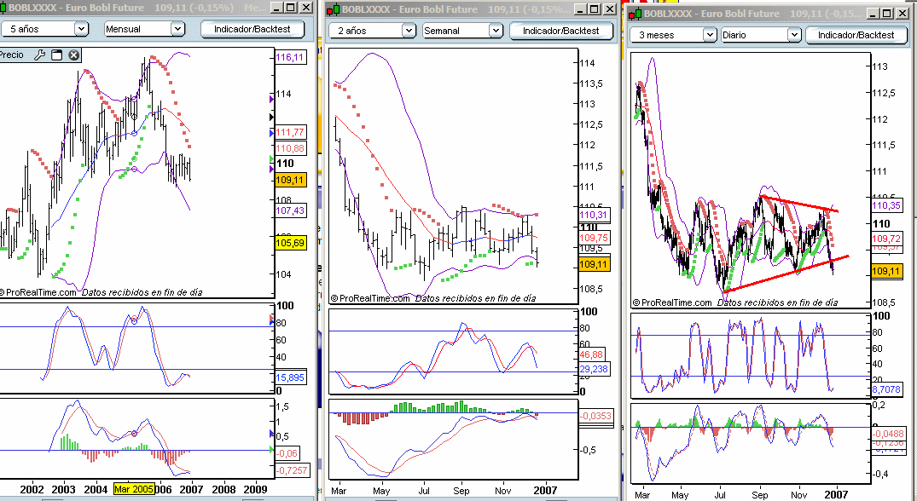Click the orange 109,11 price label on monthly chart

[290, 180]
